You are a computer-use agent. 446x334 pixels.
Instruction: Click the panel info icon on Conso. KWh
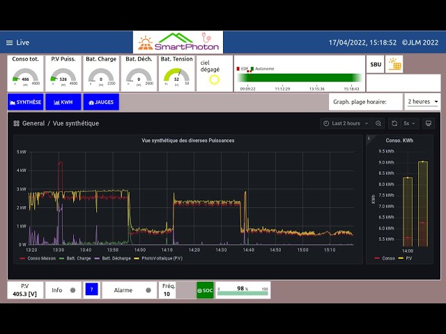[x=369, y=138]
